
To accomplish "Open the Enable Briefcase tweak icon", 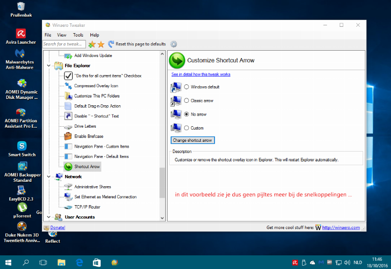I will (68, 136).
